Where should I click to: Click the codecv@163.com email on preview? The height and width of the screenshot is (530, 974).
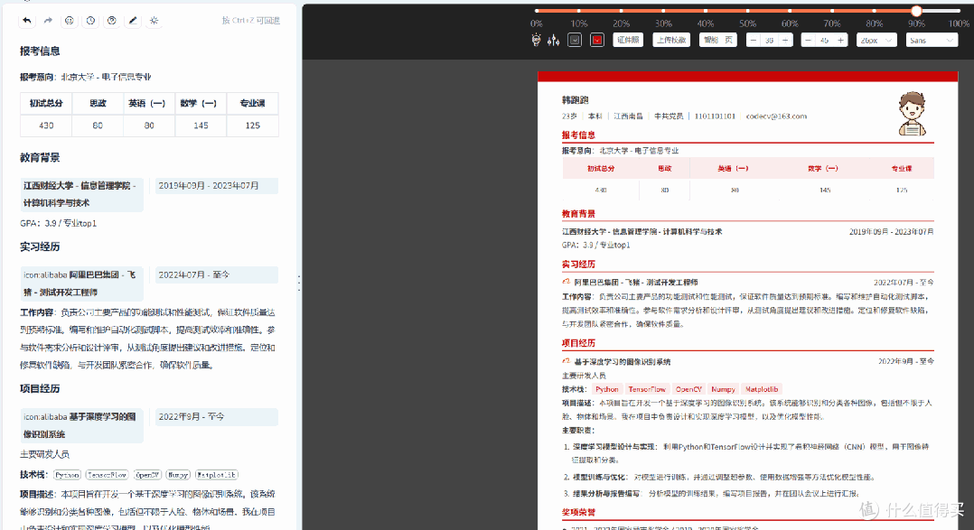click(776, 116)
